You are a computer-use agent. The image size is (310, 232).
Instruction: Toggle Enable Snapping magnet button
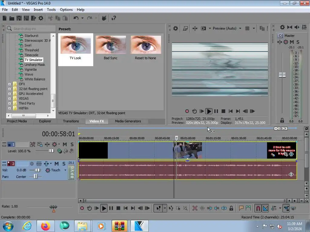coord(258,208)
